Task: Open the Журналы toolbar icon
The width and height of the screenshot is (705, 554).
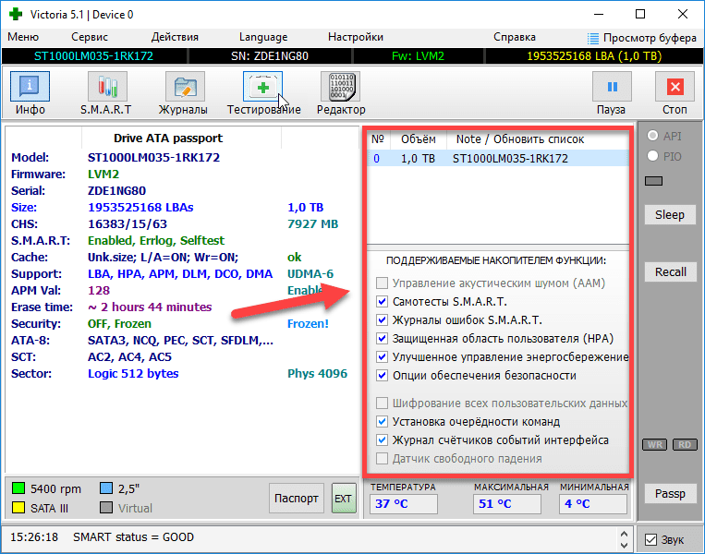Action: (x=185, y=86)
